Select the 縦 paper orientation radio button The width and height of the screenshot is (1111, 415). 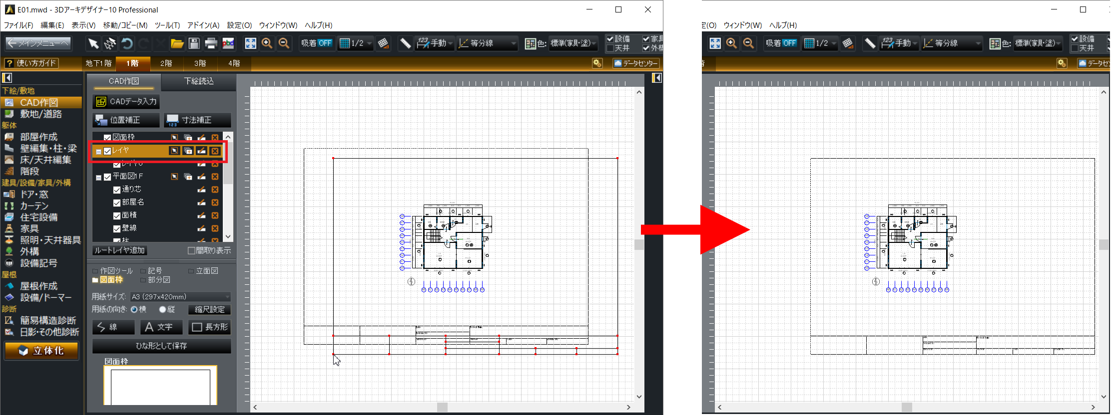[162, 310]
